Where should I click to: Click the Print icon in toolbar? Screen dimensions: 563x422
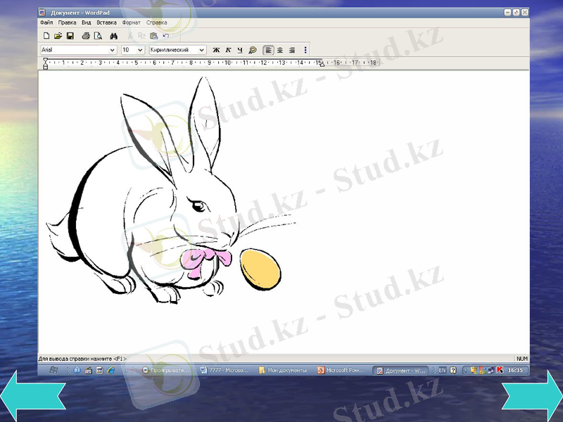coord(86,36)
